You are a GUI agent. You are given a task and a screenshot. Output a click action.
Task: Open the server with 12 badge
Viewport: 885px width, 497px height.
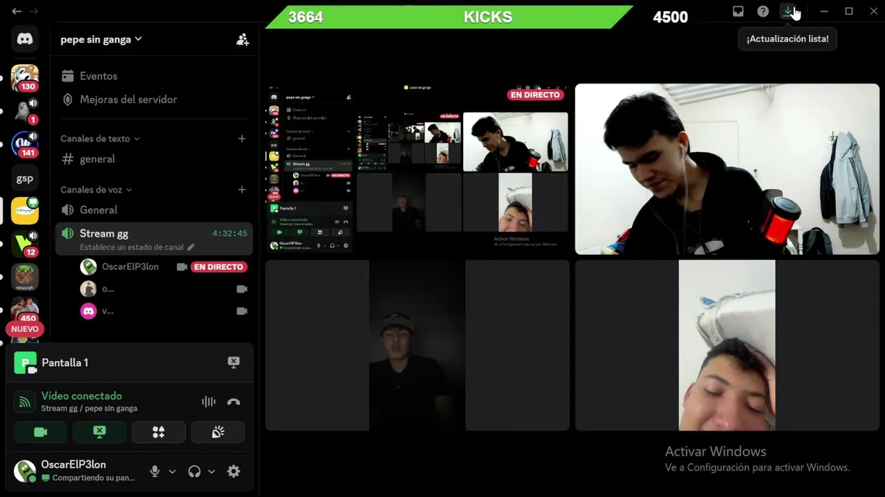(25, 244)
